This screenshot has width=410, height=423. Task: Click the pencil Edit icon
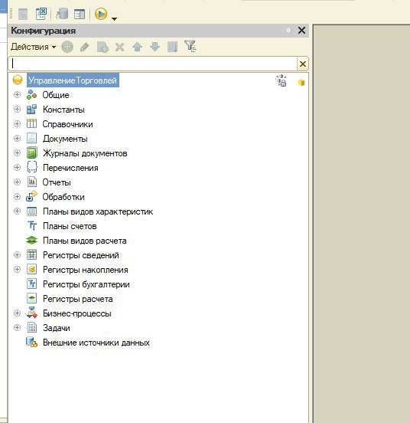click(x=85, y=47)
